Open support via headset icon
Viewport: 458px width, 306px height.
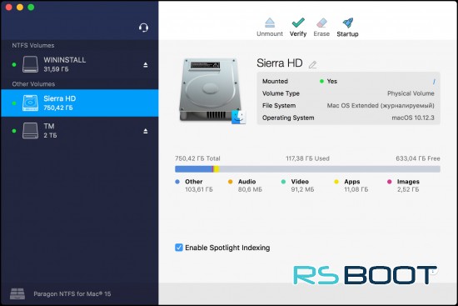point(143,28)
